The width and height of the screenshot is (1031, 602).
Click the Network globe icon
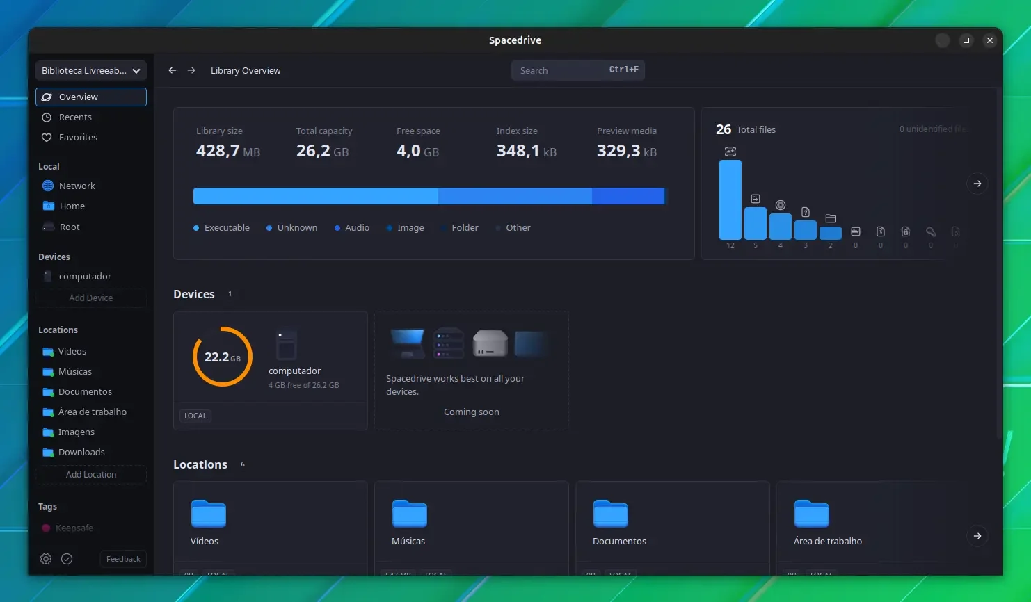tap(48, 186)
